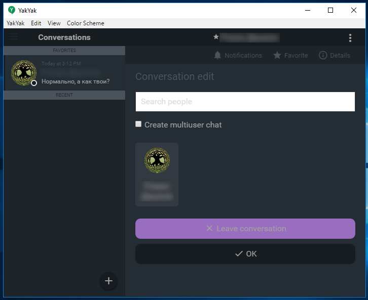Click the Notifications bell icon
368x300 pixels.
pos(218,55)
